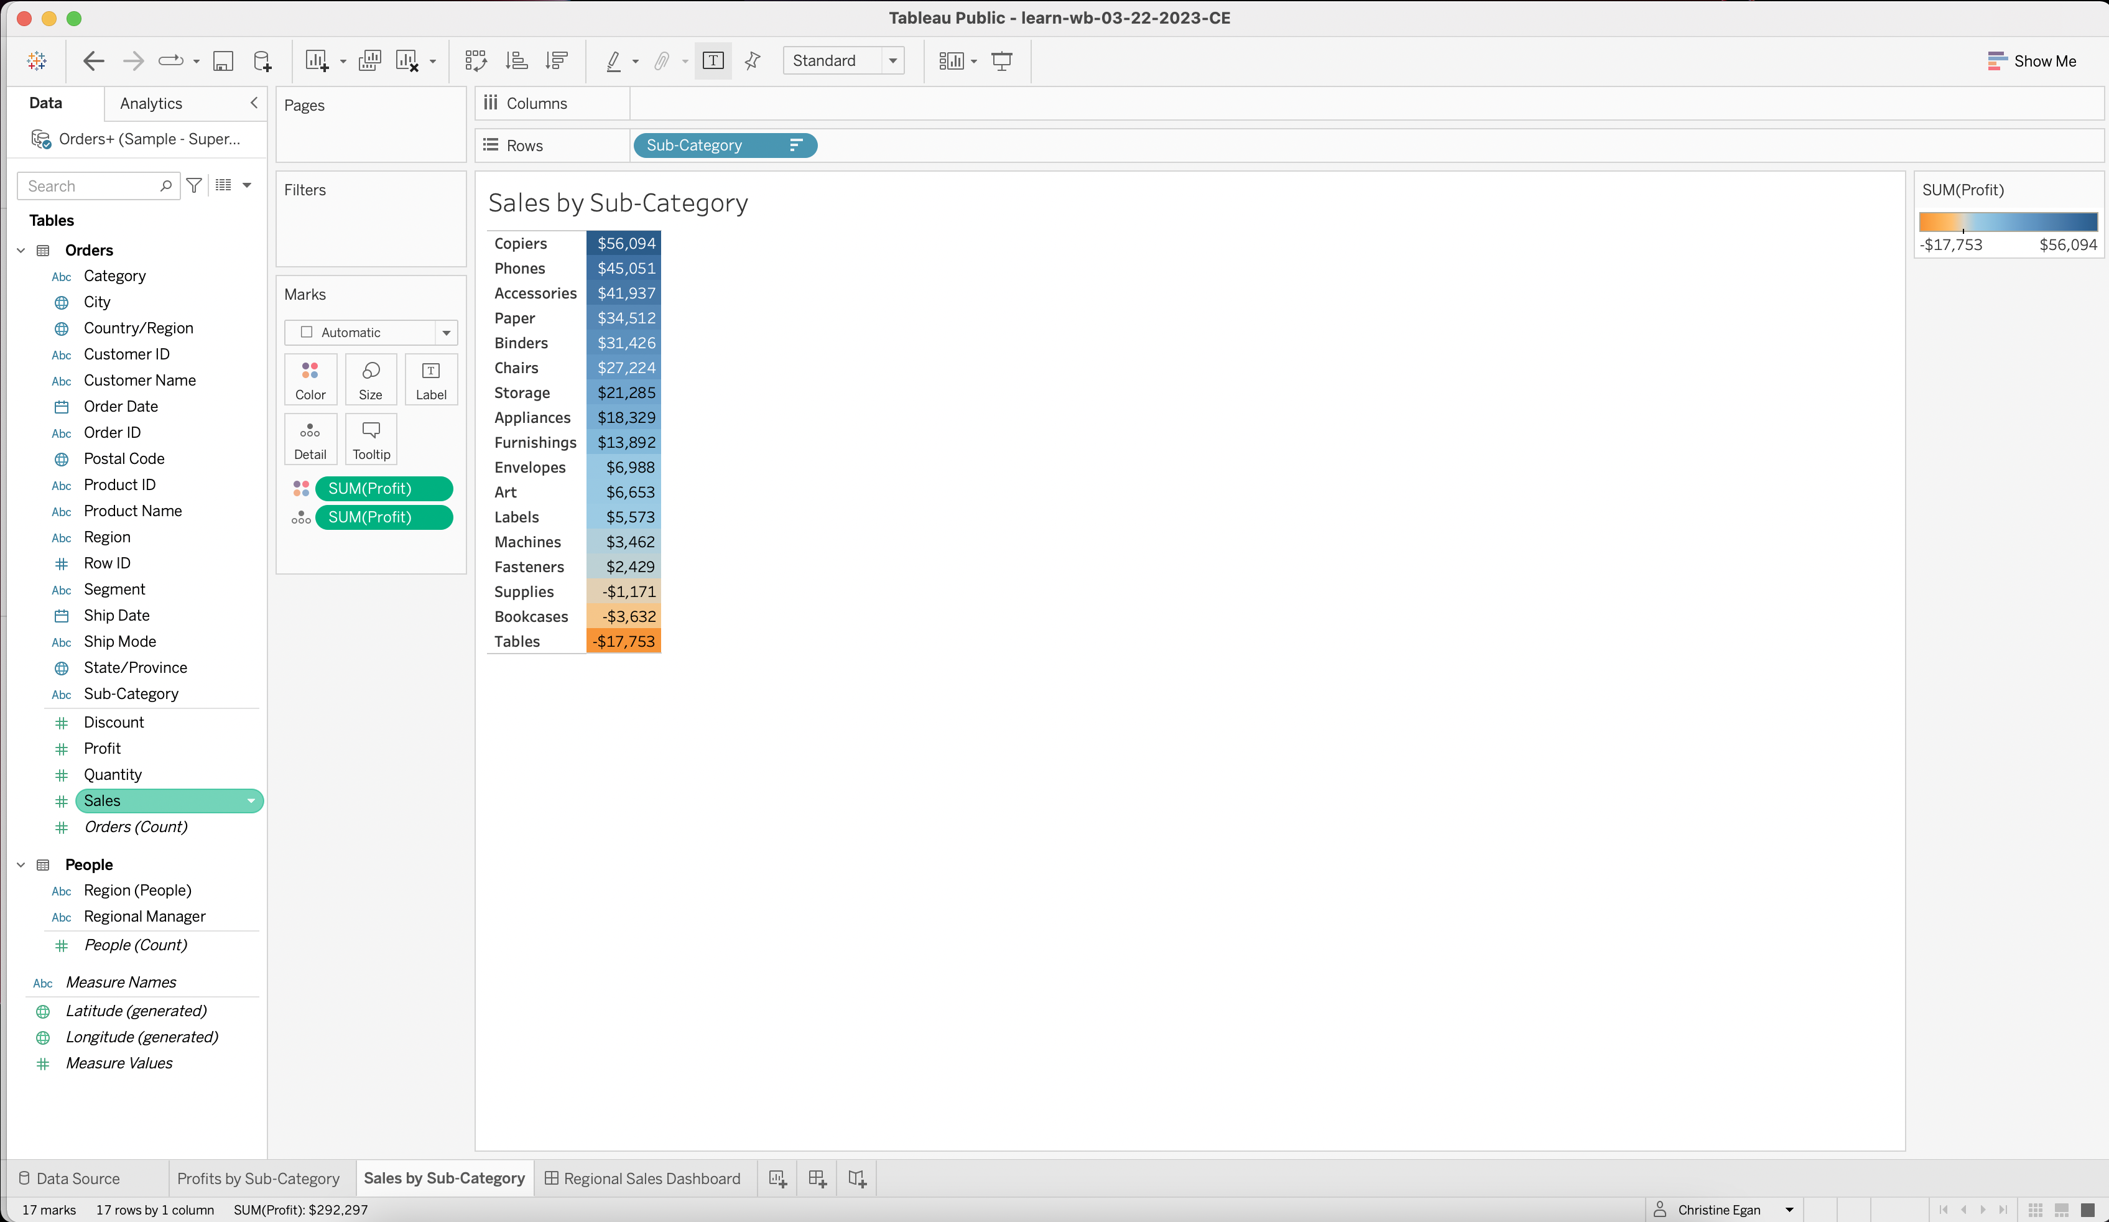Image resolution: width=2109 pixels, height=1222 pixels.
Task: Open the Data Source tab
Action: (70, 1178)
